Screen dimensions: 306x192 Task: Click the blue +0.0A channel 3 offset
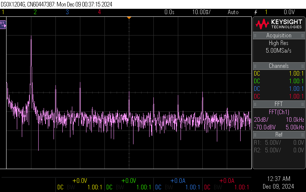coord(177,181)
